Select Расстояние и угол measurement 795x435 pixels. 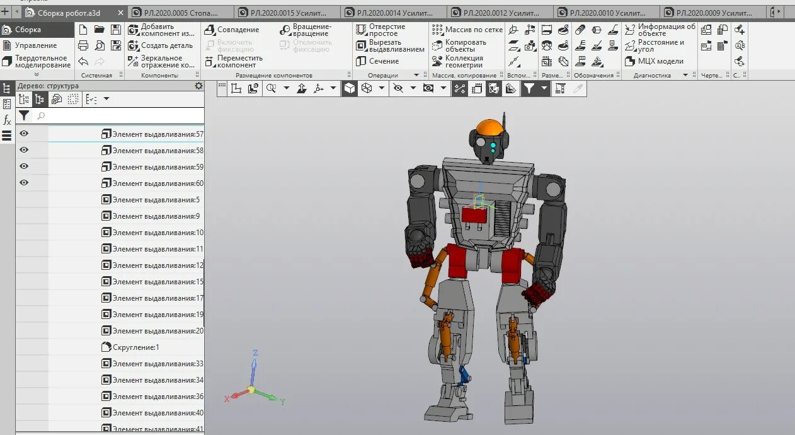(x=655, y=45)
